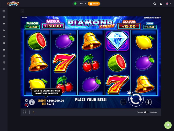This screenshot has width=174, height=131.
Task: Select the star favorites sidebar item
Action: (x=4, y=49)
